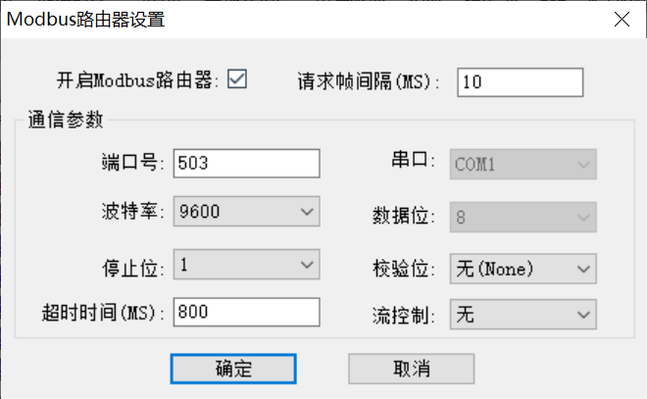Click the 波特率 dropdown arrow
Viewport: 647px width, 399px height.
point(307,212)
